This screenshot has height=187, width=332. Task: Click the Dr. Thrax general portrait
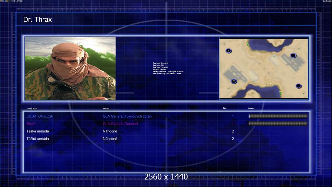pyautogui.click(x=70, y=68)
